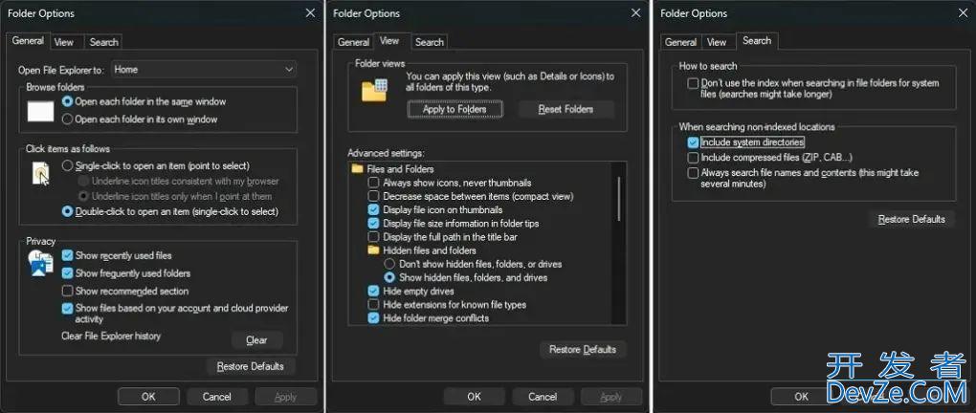Check Include compressed files (ZIP, CAB...)
The height and width of the screenshot is (413, 976).
pos(693,157)
